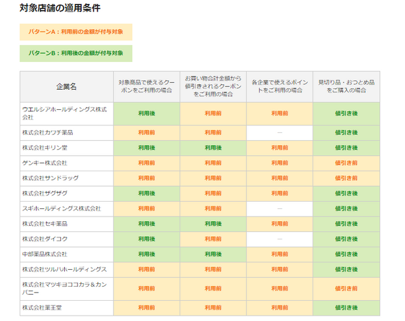Click ウエルシア points 利用前 cell
The width and height of the screenshot is (405, 321).
[x=279, y=113]
